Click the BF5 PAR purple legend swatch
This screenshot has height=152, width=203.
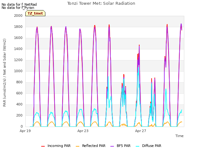coord(112,146)
